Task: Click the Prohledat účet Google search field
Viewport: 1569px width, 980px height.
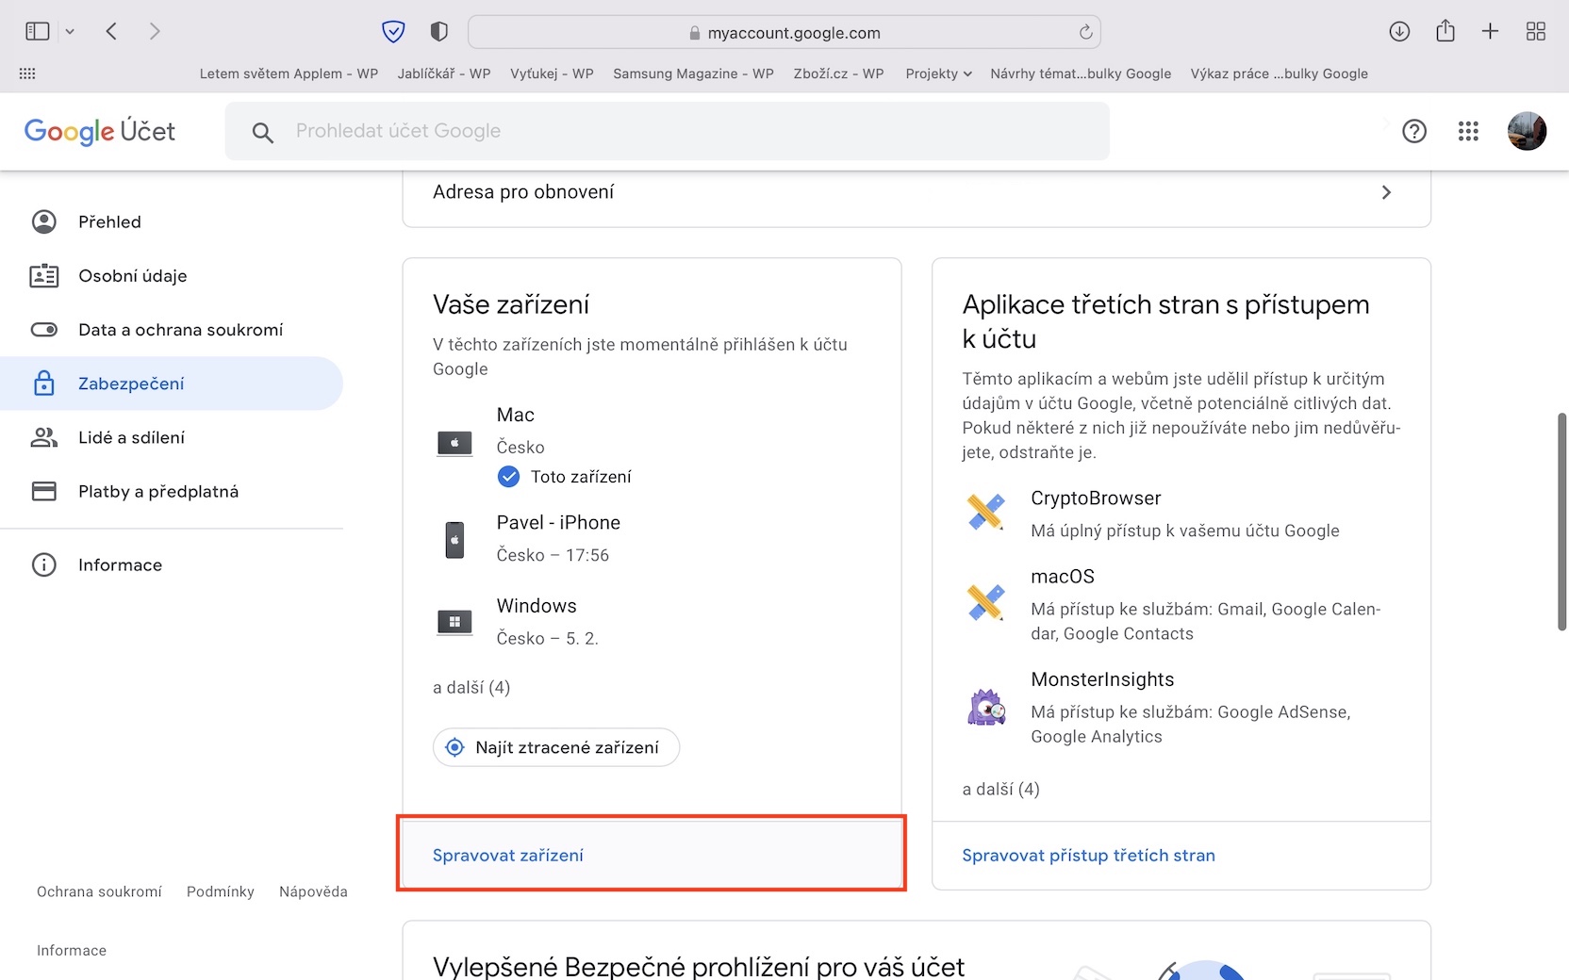Action: (x=667, y=131)
